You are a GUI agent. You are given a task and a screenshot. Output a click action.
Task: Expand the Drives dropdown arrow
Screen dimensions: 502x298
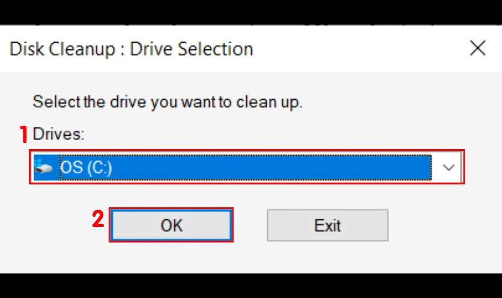point(449,168)
